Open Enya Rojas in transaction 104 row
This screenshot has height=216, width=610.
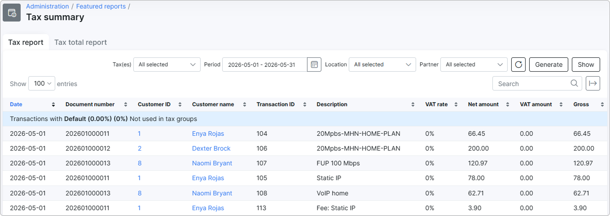pyautogui.click(x=208, y=134)
